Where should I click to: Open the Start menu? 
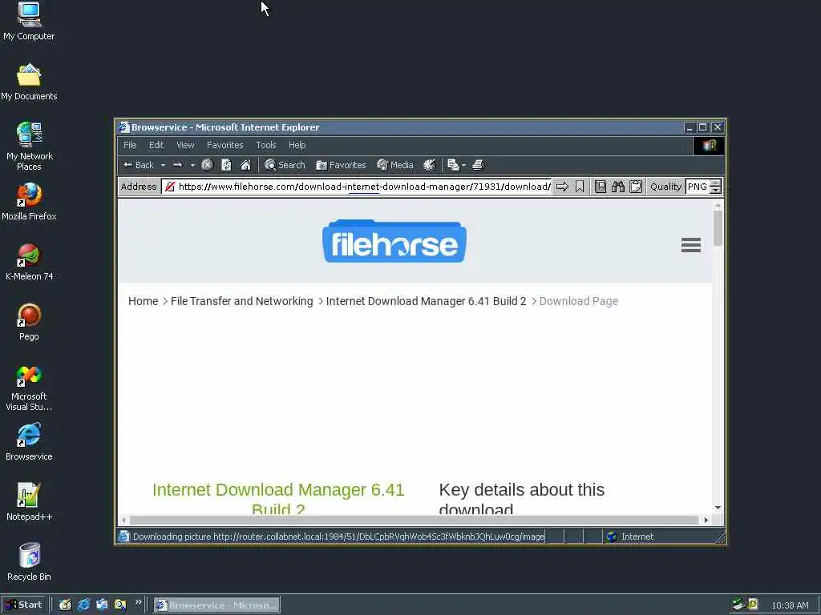coord(23,605)
